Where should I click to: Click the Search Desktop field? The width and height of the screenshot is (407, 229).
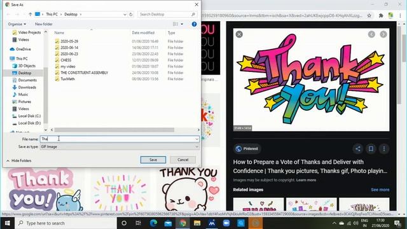coord(167,14)
